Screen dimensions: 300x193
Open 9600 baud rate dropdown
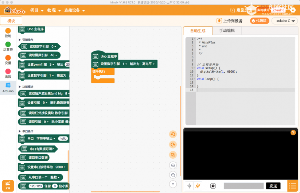pyautogui.click(x=61, y=167)
